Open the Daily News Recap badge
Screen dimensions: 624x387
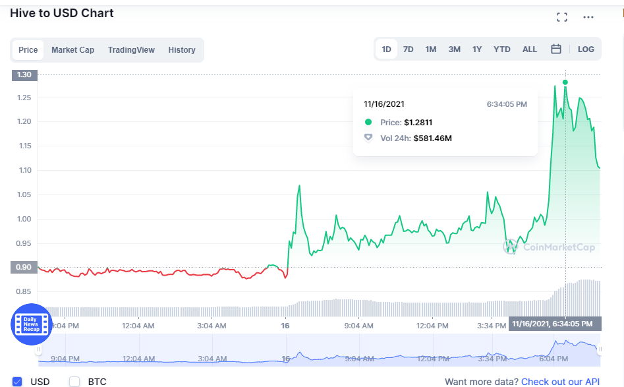pos(32,324)
